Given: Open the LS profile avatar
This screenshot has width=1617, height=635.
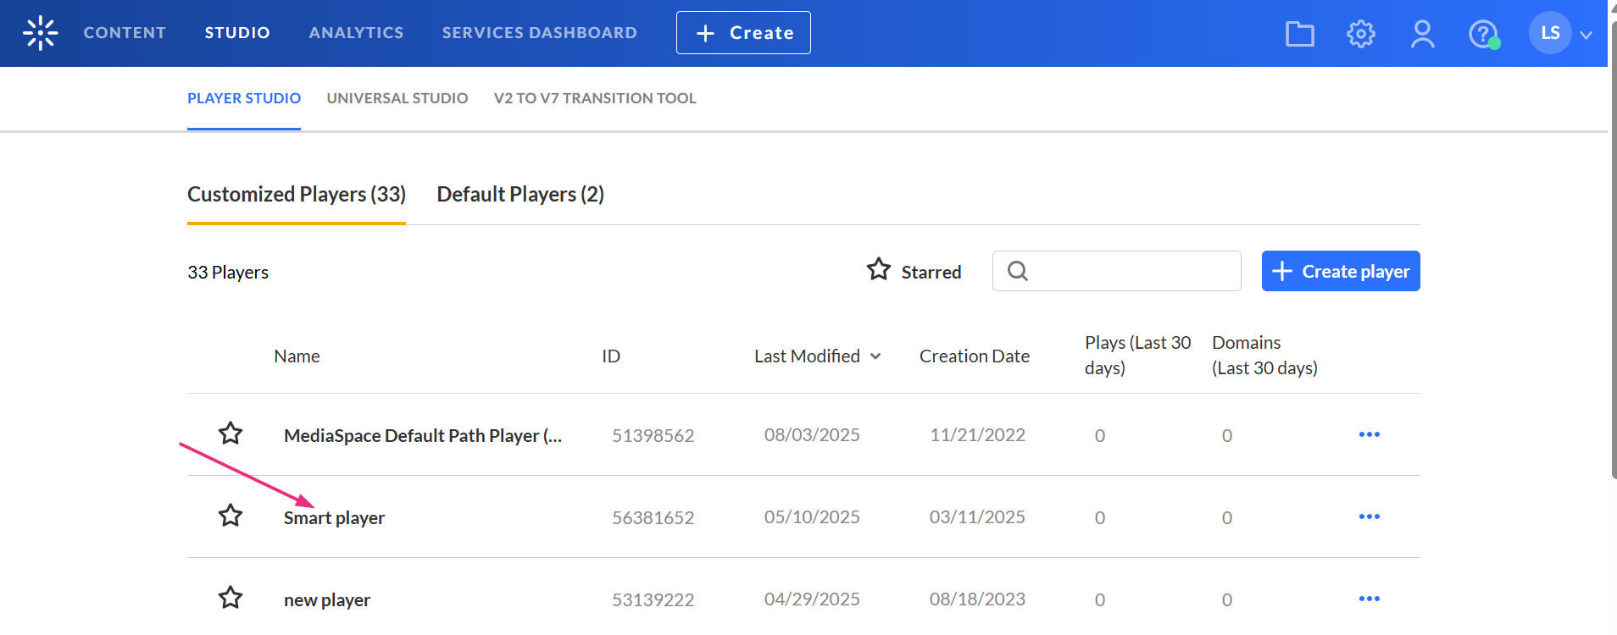Looking at the screenshot, I should click(1550, 33).
